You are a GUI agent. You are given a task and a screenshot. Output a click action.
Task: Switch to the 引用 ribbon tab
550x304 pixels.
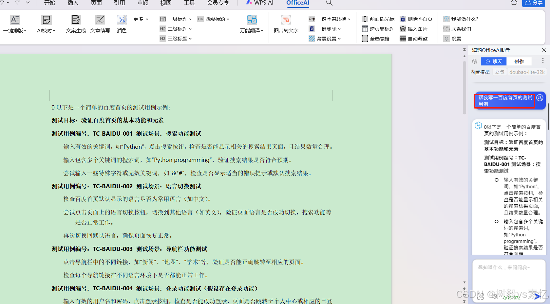119,3
